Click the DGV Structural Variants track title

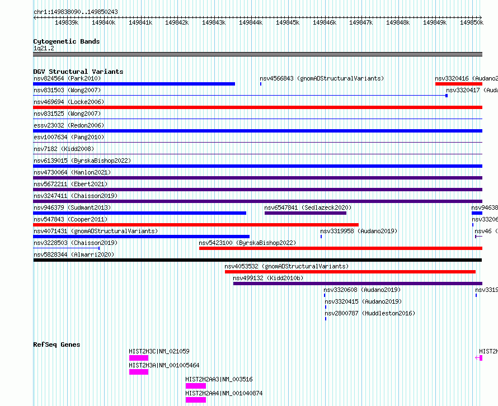pyautogui.click(x=78, y=72)
